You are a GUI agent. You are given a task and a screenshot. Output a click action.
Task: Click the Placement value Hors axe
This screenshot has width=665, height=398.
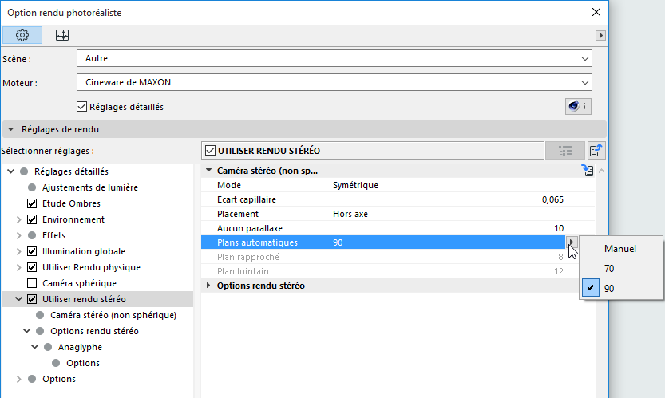[x=350, y=214]
